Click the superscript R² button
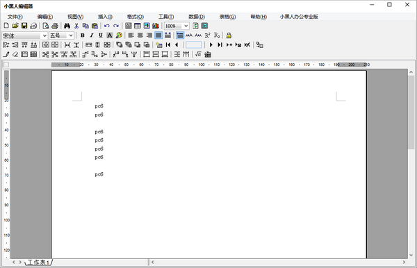 [x=207, y=35]
